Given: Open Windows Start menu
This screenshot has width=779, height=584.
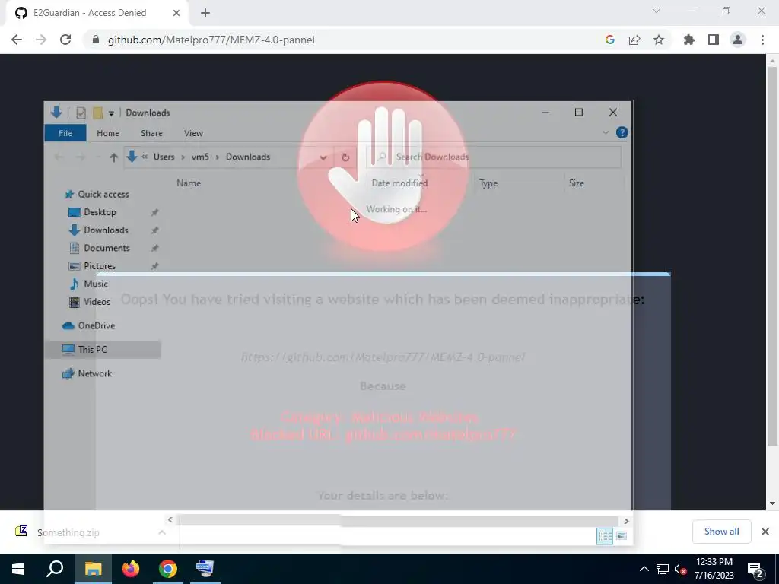Looking at the screenshot, I should click(18, 569).
